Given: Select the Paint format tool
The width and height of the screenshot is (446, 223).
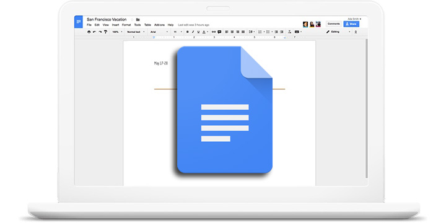Looking at the screenshot, I should [105, 32].
